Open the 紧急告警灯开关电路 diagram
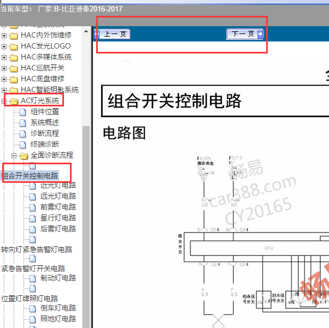 coord(33,269)
